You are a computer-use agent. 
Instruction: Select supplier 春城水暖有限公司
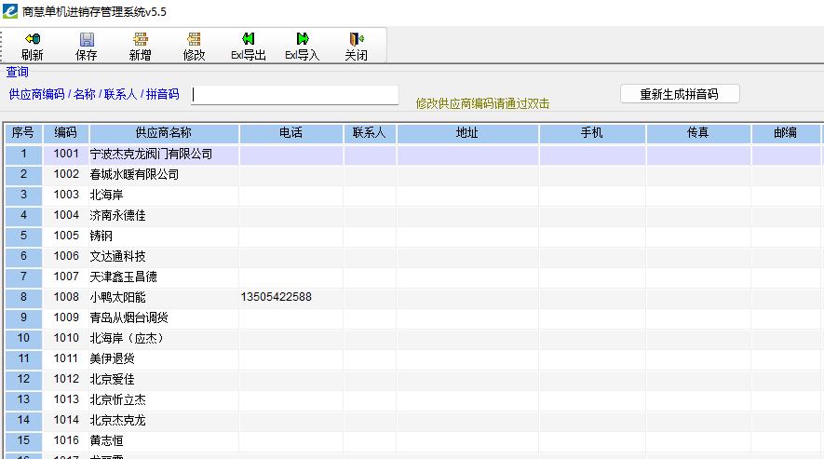pos(134,174)
